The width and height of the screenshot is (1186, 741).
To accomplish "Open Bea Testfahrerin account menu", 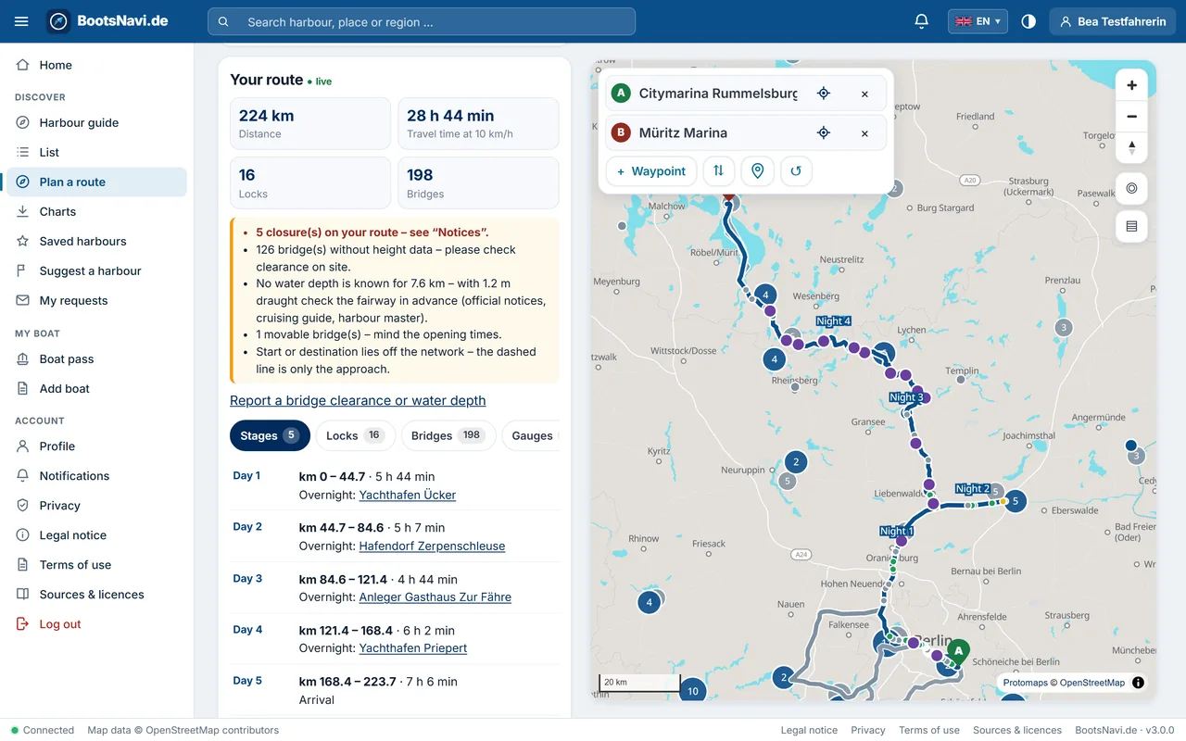I will click(x=1113, y=21).
